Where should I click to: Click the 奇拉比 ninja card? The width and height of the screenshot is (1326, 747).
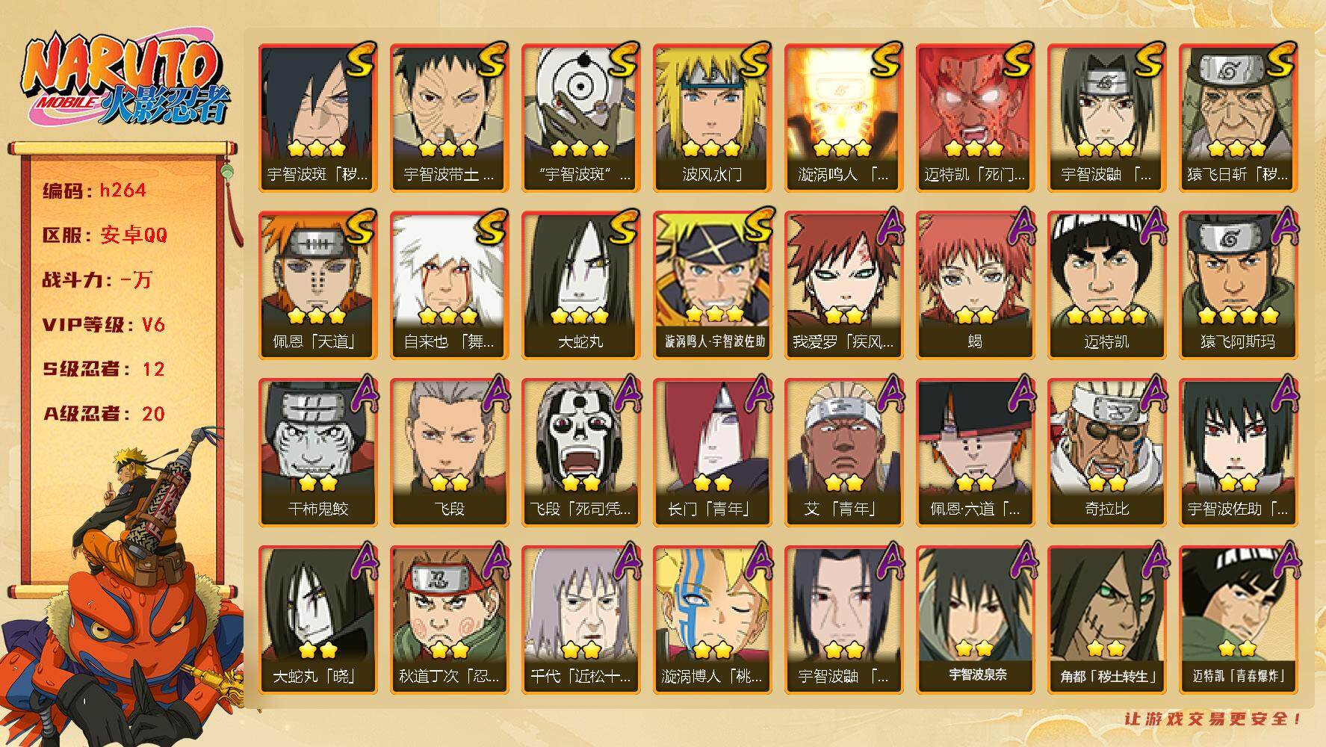click(x=1106, y=452)
